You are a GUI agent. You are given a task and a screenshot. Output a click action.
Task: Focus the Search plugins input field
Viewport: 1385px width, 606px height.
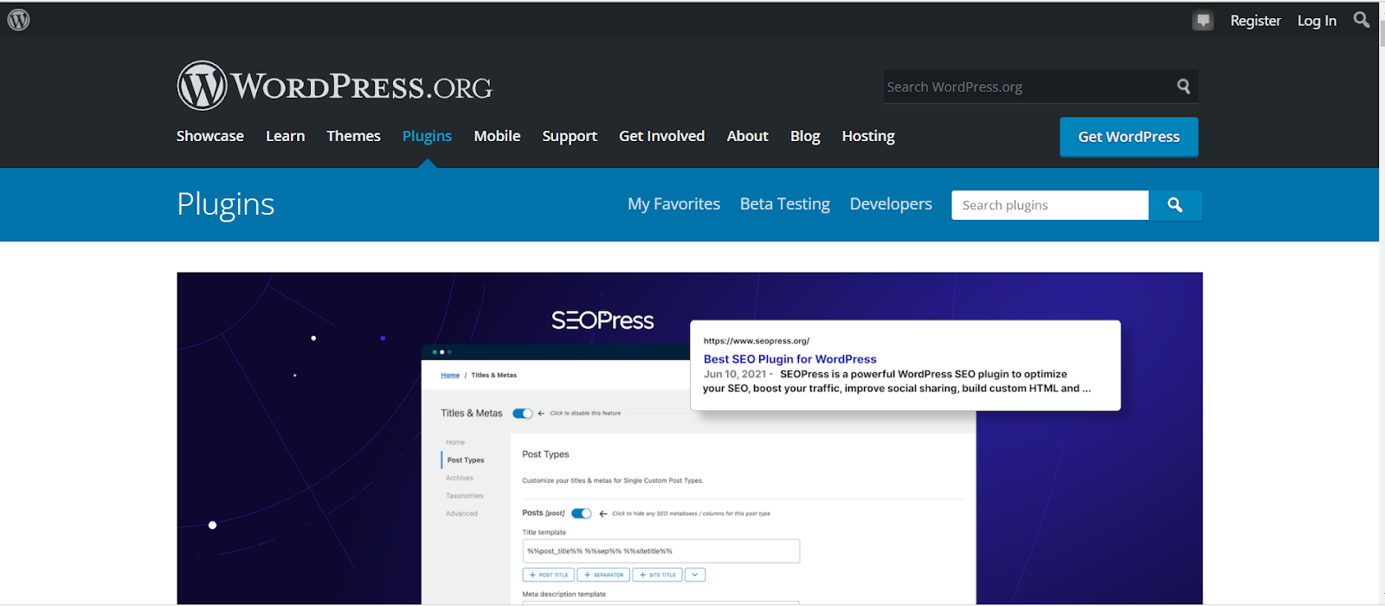(x=1050, y=205)
